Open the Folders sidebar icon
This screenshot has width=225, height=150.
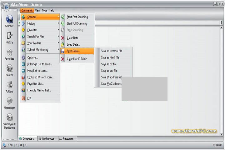[x=9, y=87]
